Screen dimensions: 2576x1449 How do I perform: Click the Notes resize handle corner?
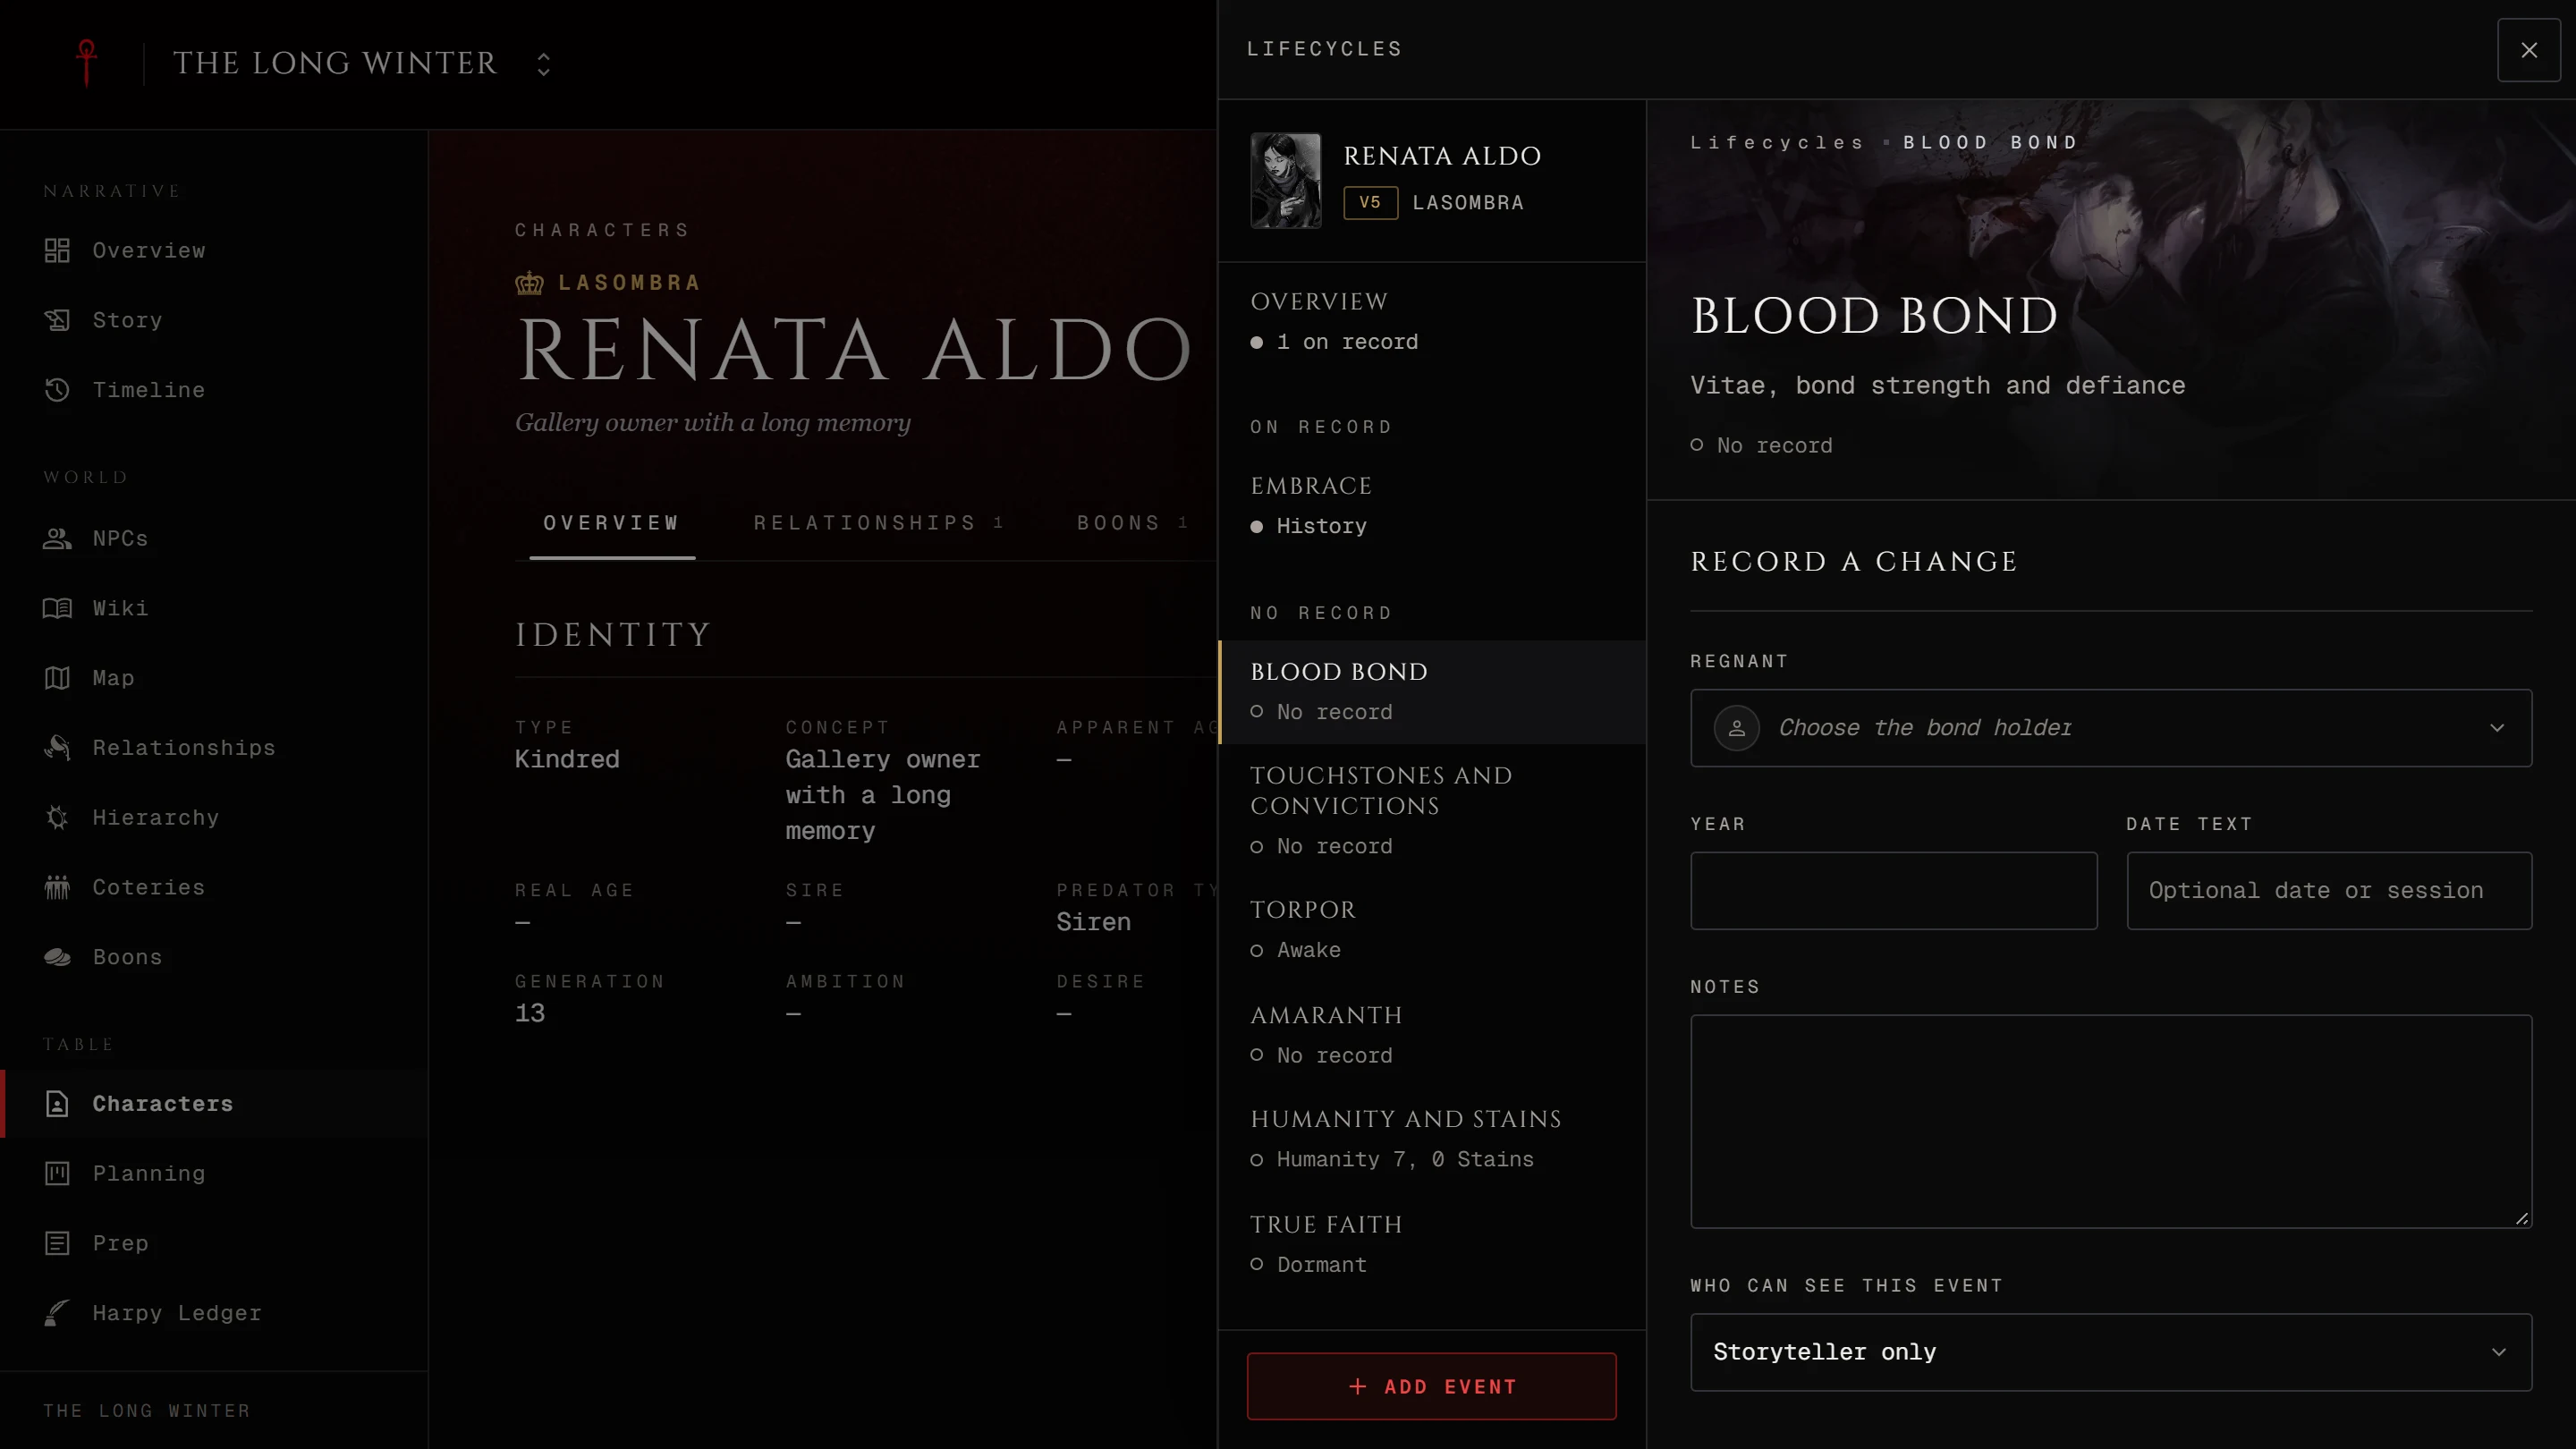2521,1218
